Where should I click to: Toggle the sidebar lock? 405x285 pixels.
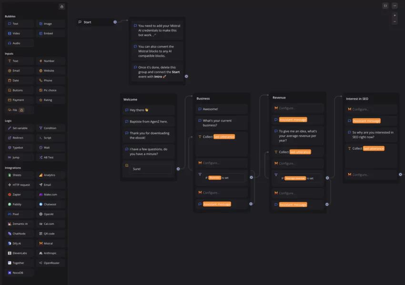pos(61,6)
